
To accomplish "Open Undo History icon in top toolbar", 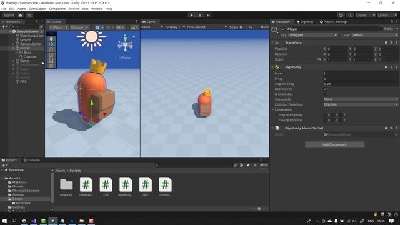I will pyautogui.click(x=341, y=15).
